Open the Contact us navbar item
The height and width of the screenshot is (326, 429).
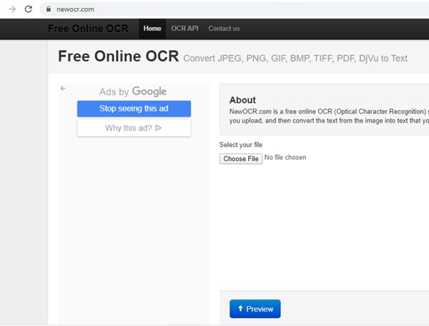pyautogui.click(x=224, y=29)
